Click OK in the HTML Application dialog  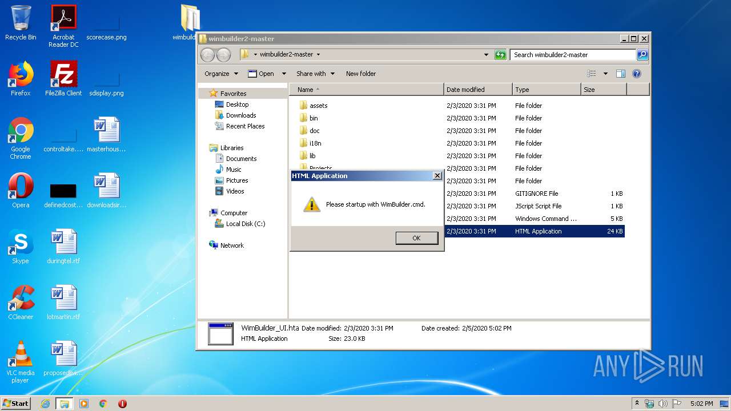tap(416, 238)
